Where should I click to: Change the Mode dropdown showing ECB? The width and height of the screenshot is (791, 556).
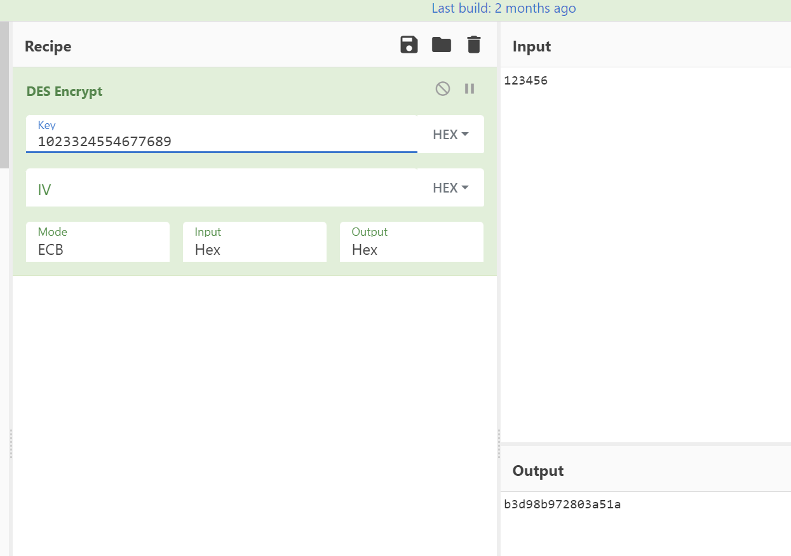[98, 241]
